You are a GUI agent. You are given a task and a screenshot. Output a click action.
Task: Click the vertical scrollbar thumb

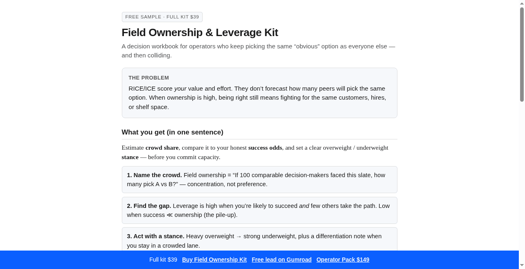[522, 54]
